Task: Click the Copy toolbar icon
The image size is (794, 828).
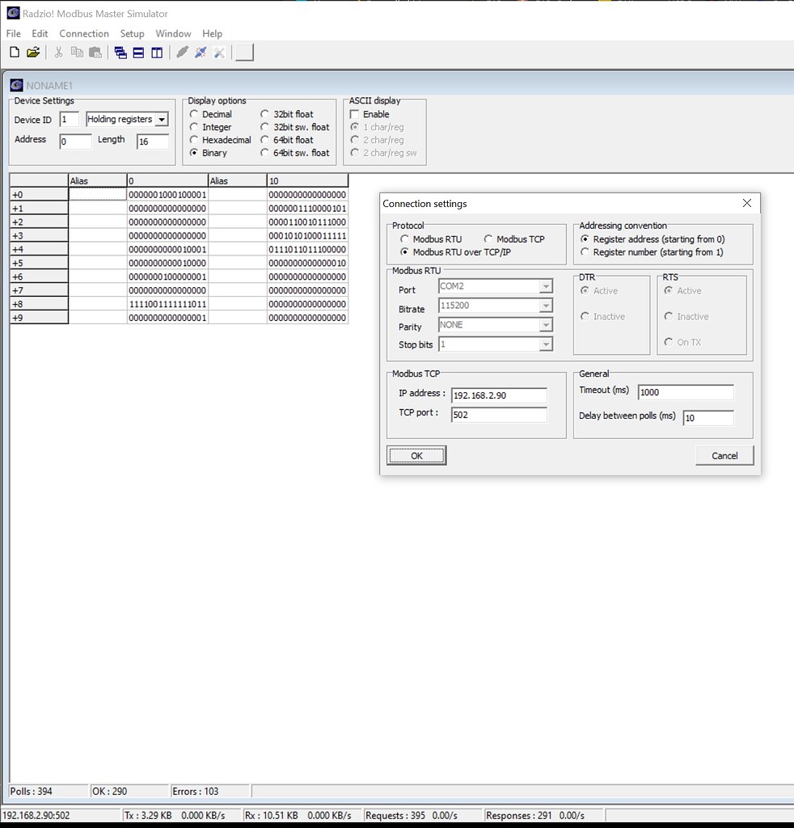Action: [x=77, y=52]
